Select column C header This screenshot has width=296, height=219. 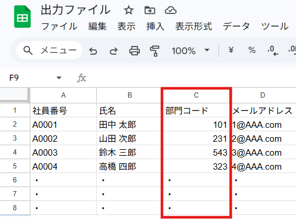point(196,95)
